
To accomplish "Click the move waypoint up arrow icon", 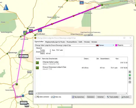I will point(130,72).
